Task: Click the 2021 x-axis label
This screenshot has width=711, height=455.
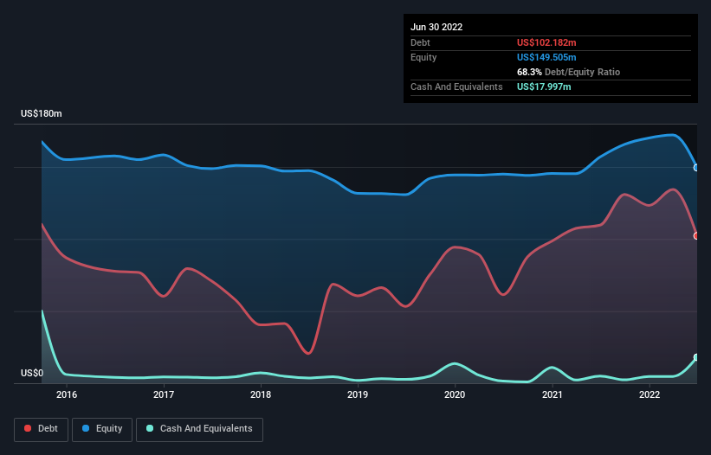Action: [x=553, y=394]
